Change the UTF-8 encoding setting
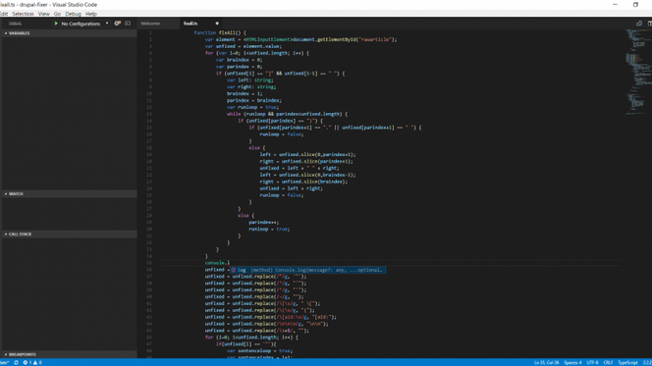 click(592, 363)
